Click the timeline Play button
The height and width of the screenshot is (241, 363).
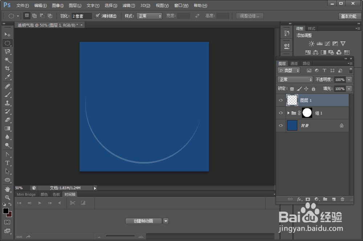coord(40,203)
